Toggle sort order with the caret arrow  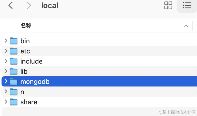click(186, 26)
